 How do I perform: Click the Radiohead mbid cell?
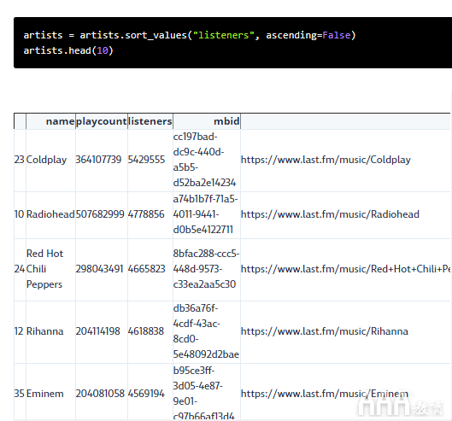[x=206, y=214]
